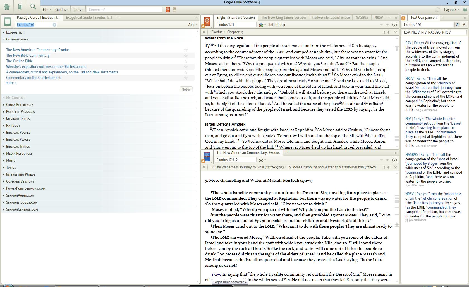Click the go arrow in Passage Guide reference box
The width and height of the screenshot is (469, 287).
click(54, 25)
